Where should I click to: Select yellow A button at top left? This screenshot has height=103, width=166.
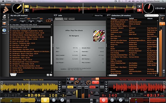(27, 6)
